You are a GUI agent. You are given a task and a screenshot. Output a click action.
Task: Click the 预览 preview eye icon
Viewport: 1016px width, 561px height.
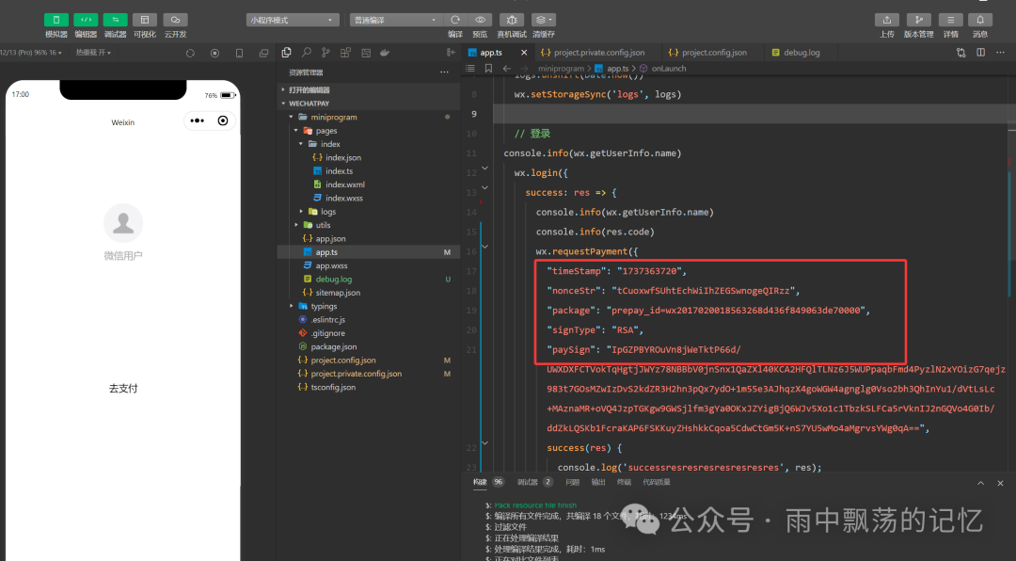(x=481, y=20)
